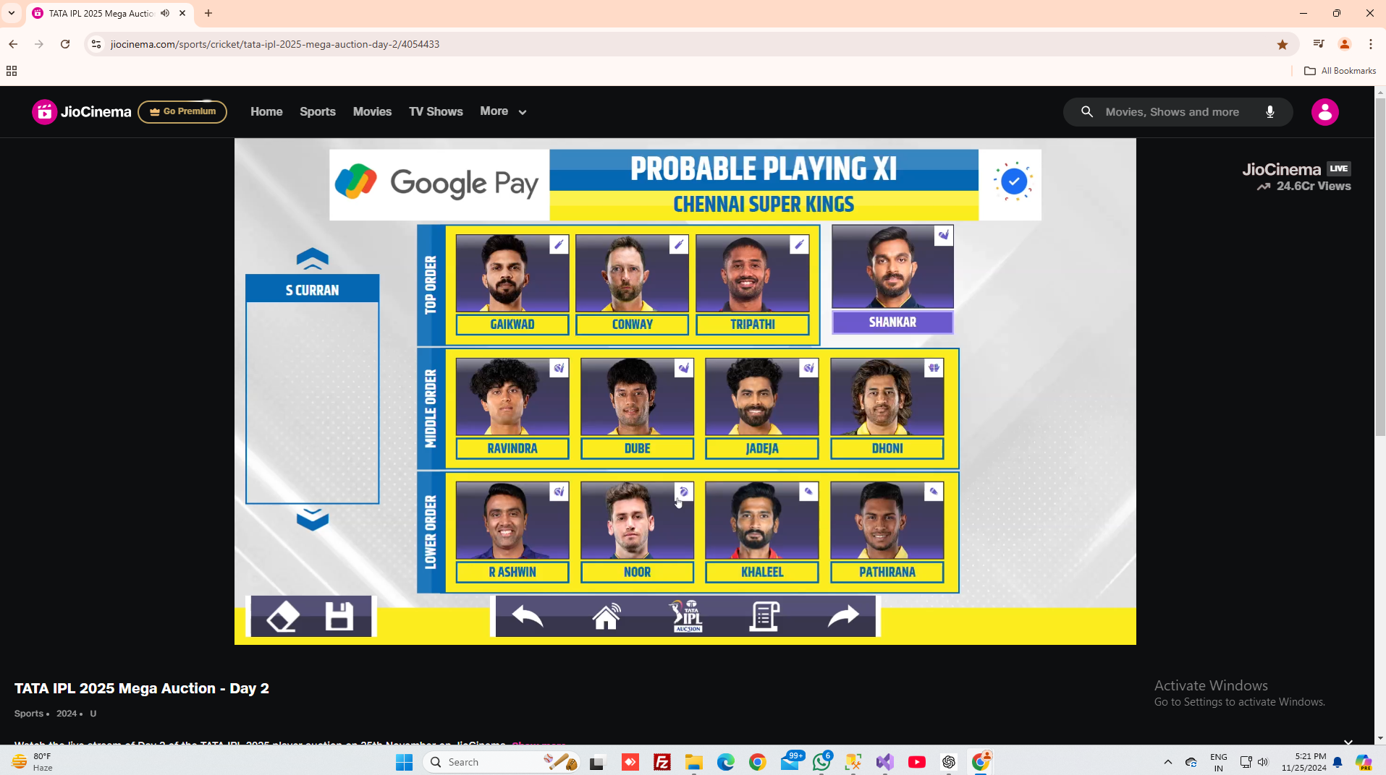The image size is (1386, 775).
Task: Click the Movies, Shows search field
Action: [x=1172, y=112]
